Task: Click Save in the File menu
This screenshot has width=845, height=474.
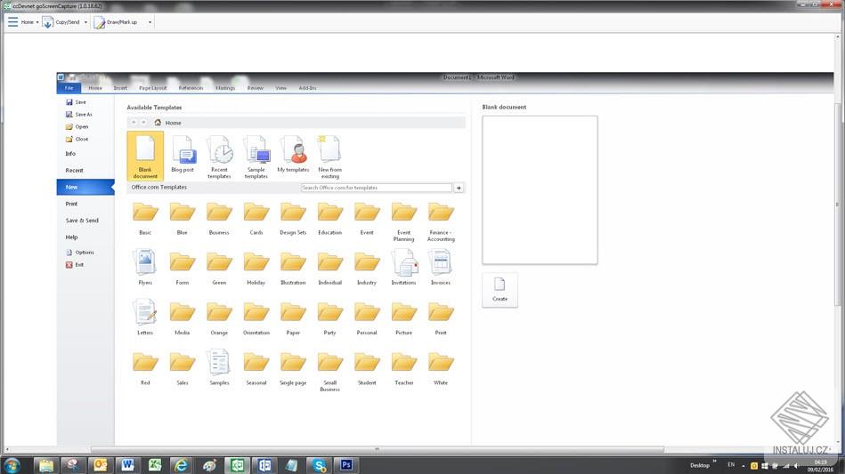Action: point(76,101)
